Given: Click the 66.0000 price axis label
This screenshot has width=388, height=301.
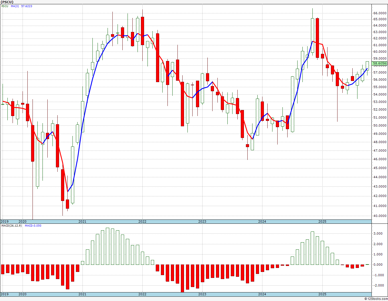Looking at the screenshot, I should tap(380, 13).
